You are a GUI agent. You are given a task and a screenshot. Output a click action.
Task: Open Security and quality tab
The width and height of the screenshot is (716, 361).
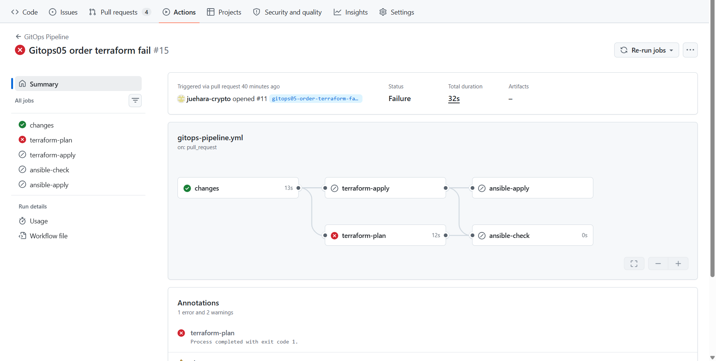pos(287,12)
